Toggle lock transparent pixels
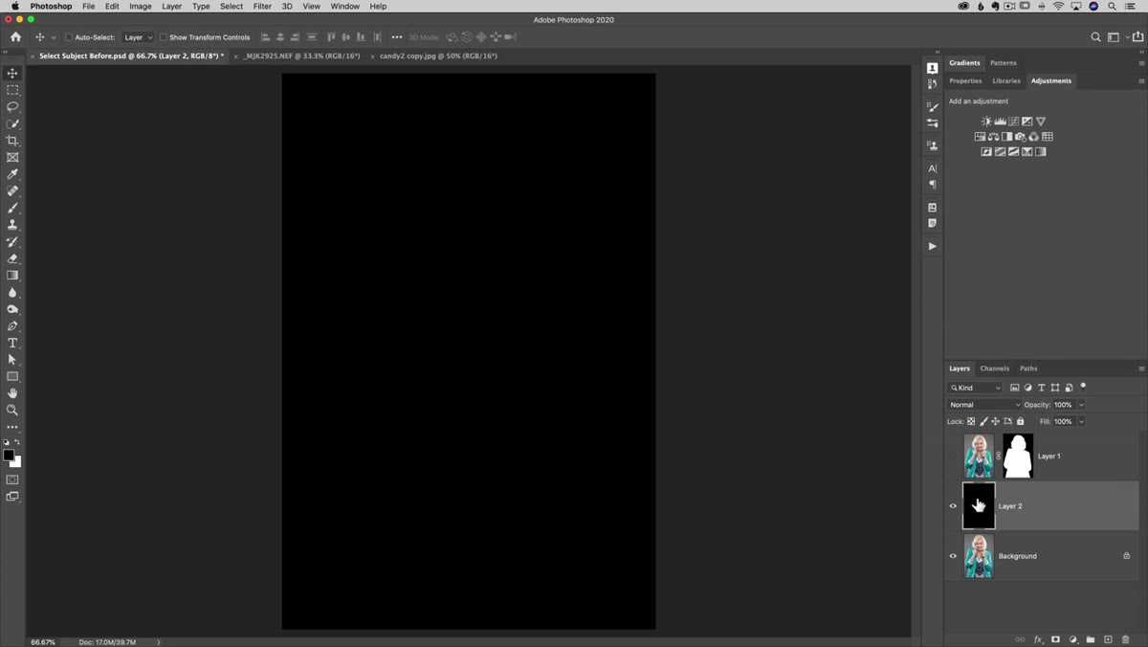The image size is (1148, 647). pos(971,421)
